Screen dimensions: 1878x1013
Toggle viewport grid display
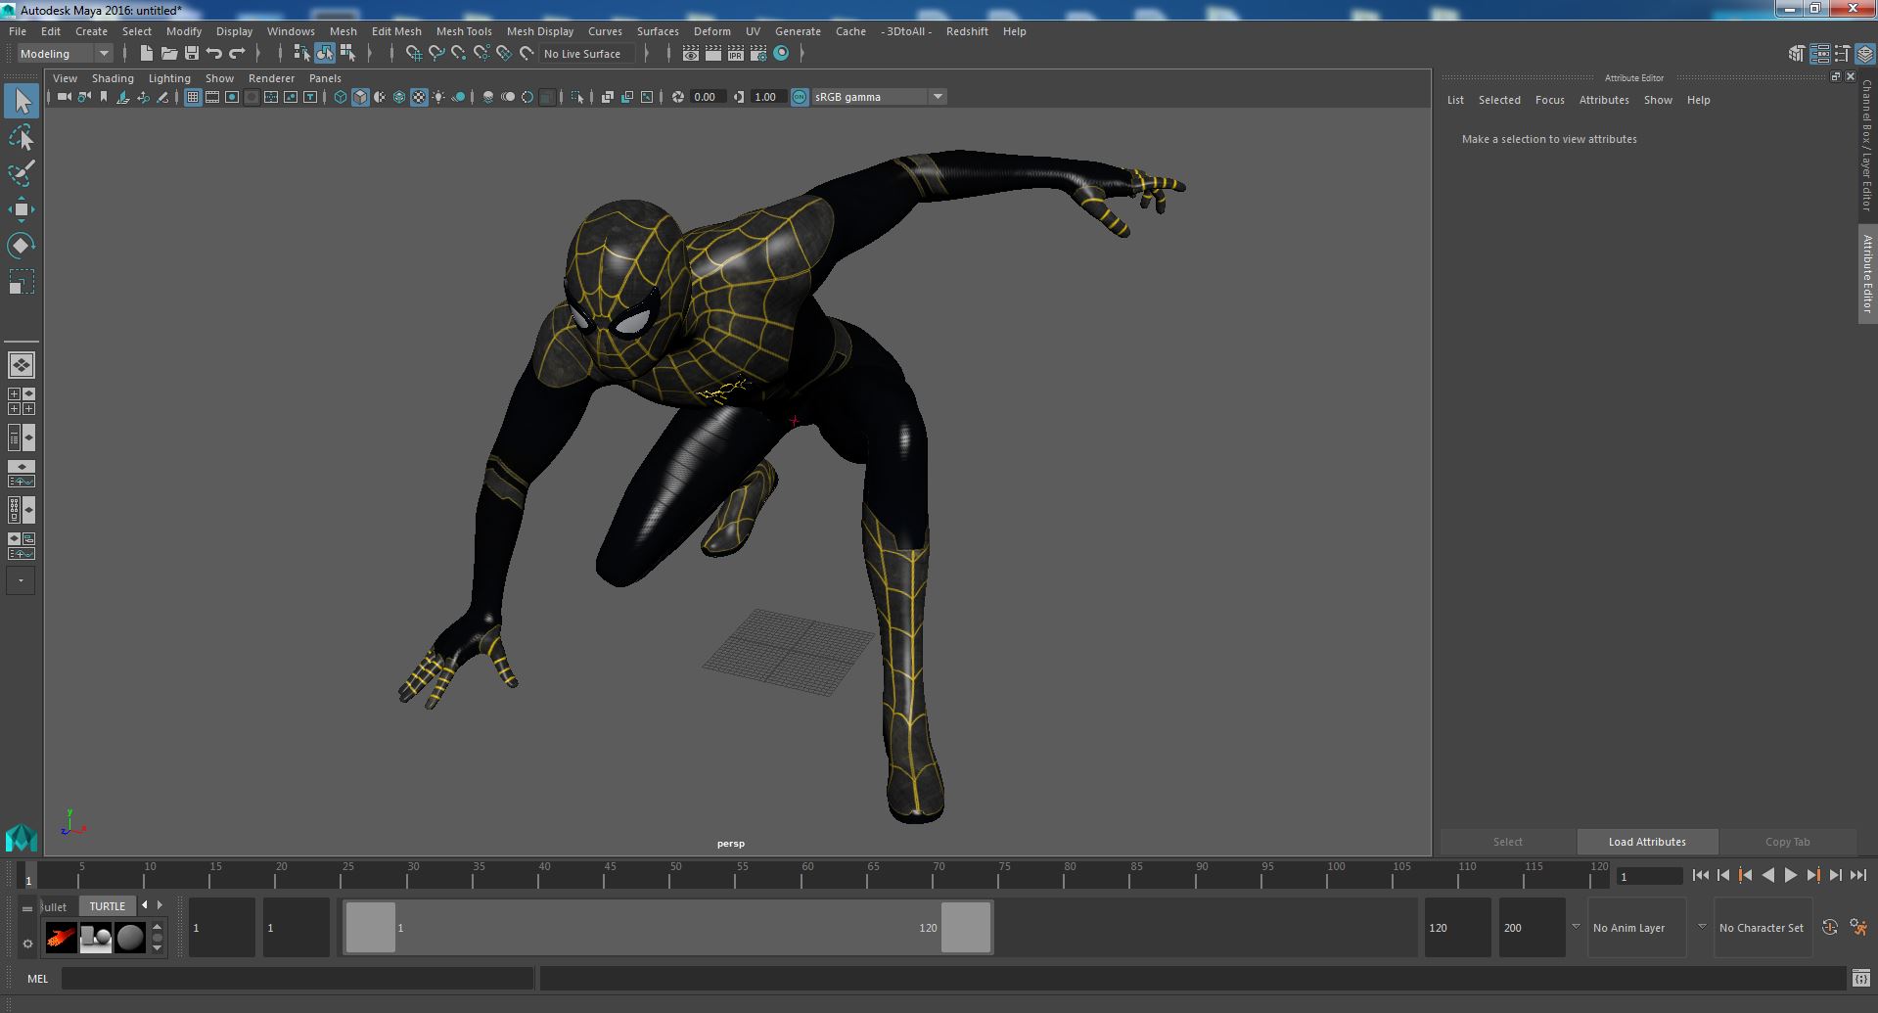click(x=193, y=97)
